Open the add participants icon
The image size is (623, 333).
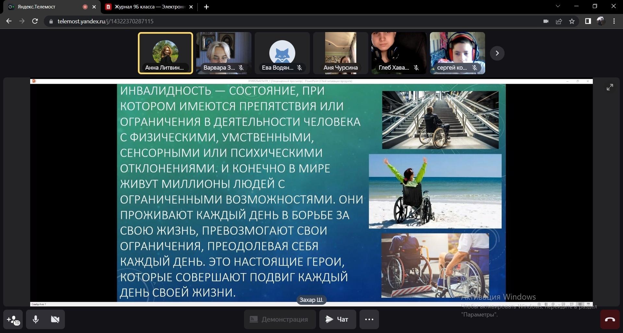click(13, 319)
